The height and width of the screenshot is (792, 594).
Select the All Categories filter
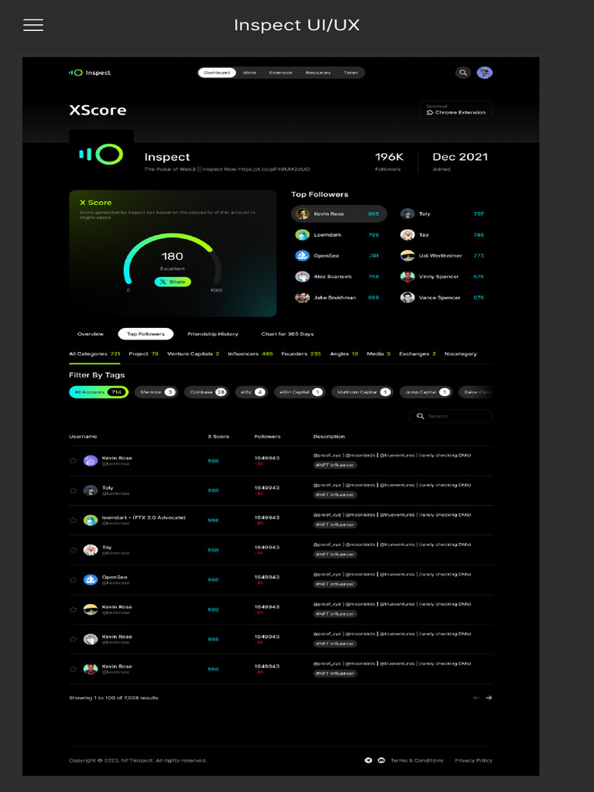point(94,354)
